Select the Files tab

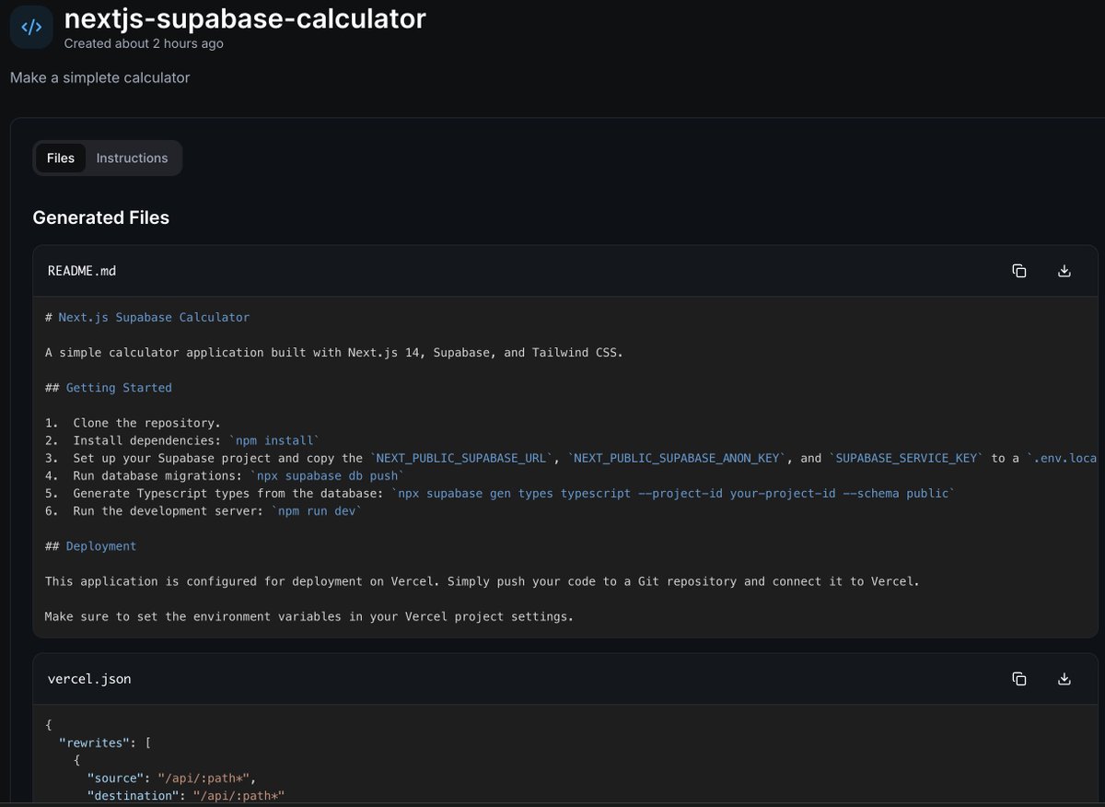61,158
